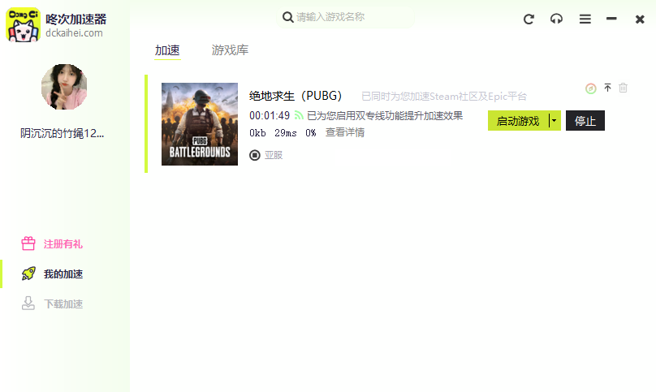The width and height of the screenshot is (656, 392).
Task: Click the 29ms latency value
Action: pos(285,133)
